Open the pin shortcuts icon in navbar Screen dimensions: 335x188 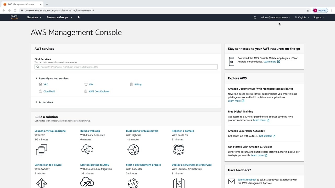click(79, 17)
